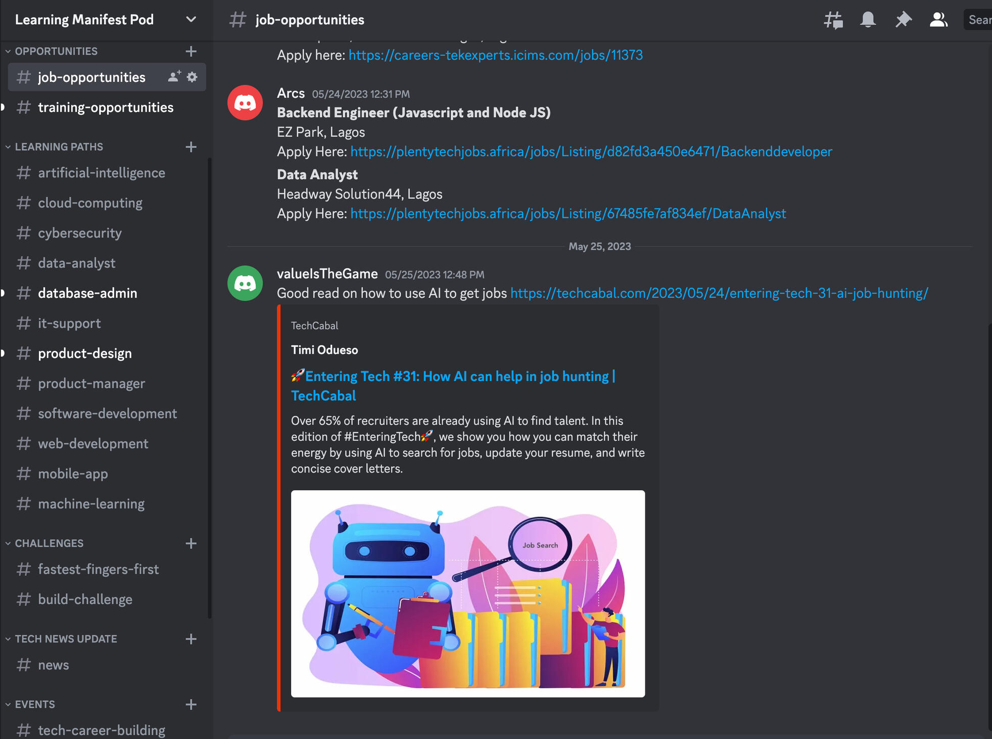The height and width of the screenshot is (739, 992).
Task: Collapse the Events category
Action: point(34,704)
